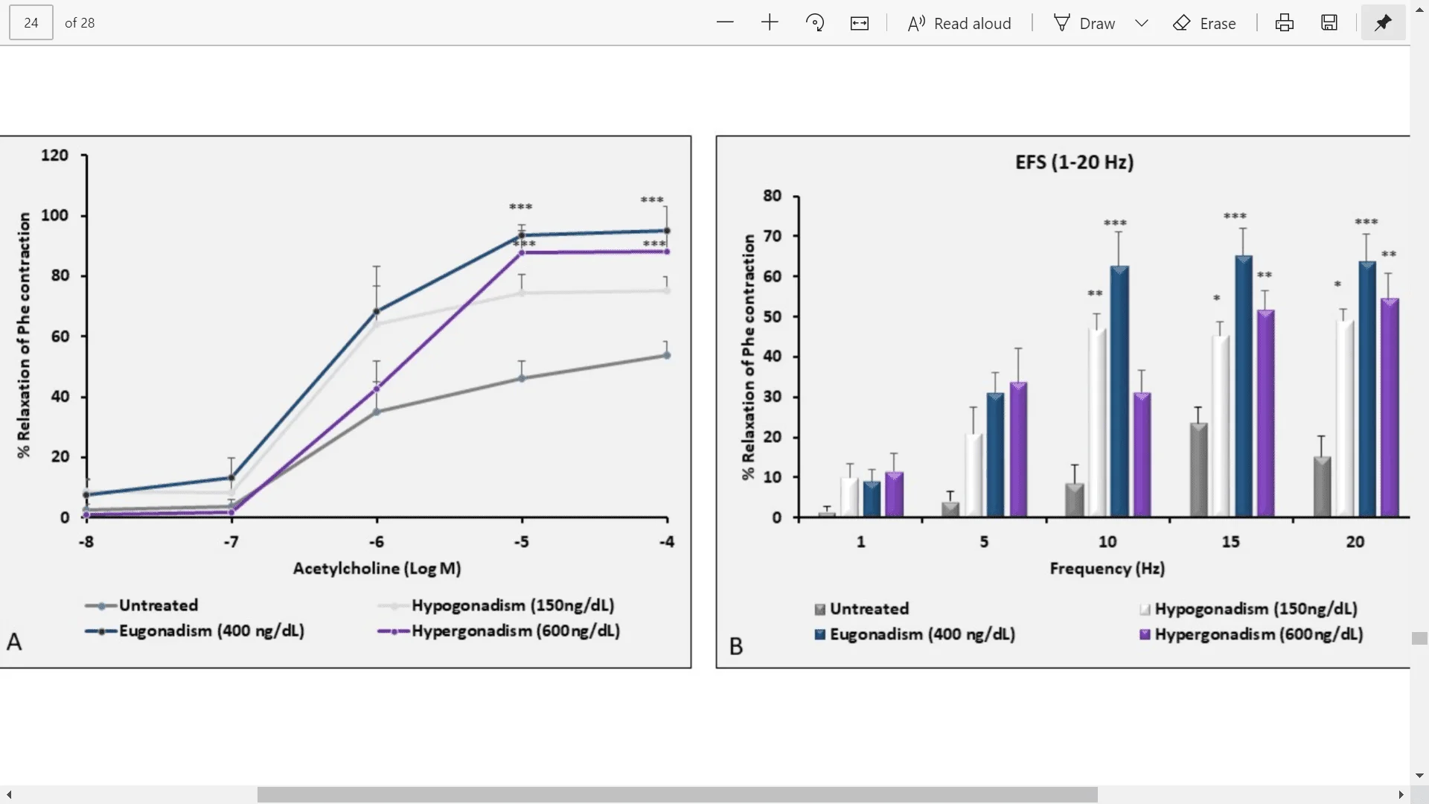This screenshot has height=804, width=1429.
Task: Zoom out with the minus icon
Action: pyautogui.click(x=725, y=22)
